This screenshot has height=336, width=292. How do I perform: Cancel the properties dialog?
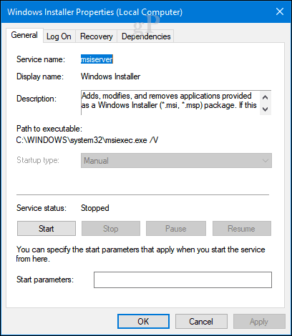201,322
